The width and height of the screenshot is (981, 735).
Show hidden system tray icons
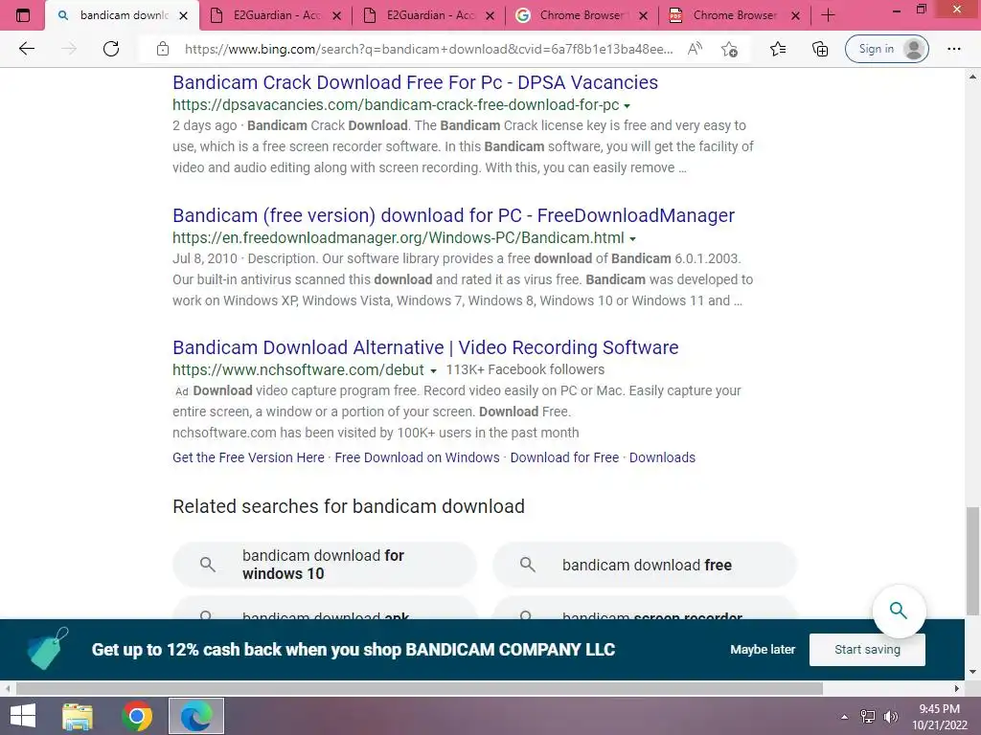coord(845,717)
